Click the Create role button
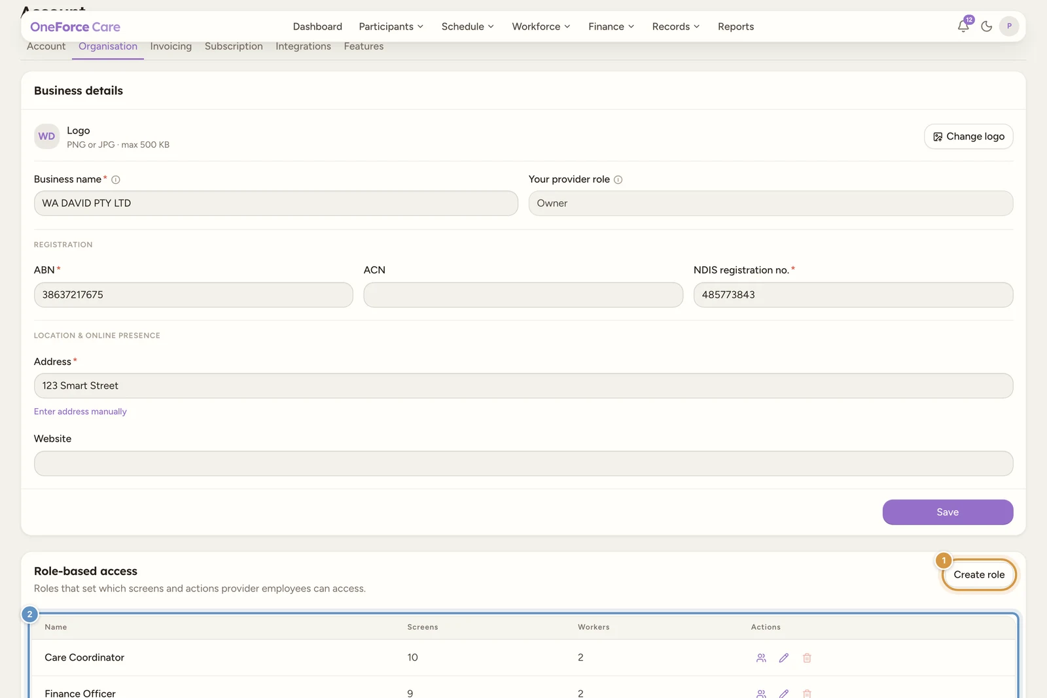 (x=979, y=574)
